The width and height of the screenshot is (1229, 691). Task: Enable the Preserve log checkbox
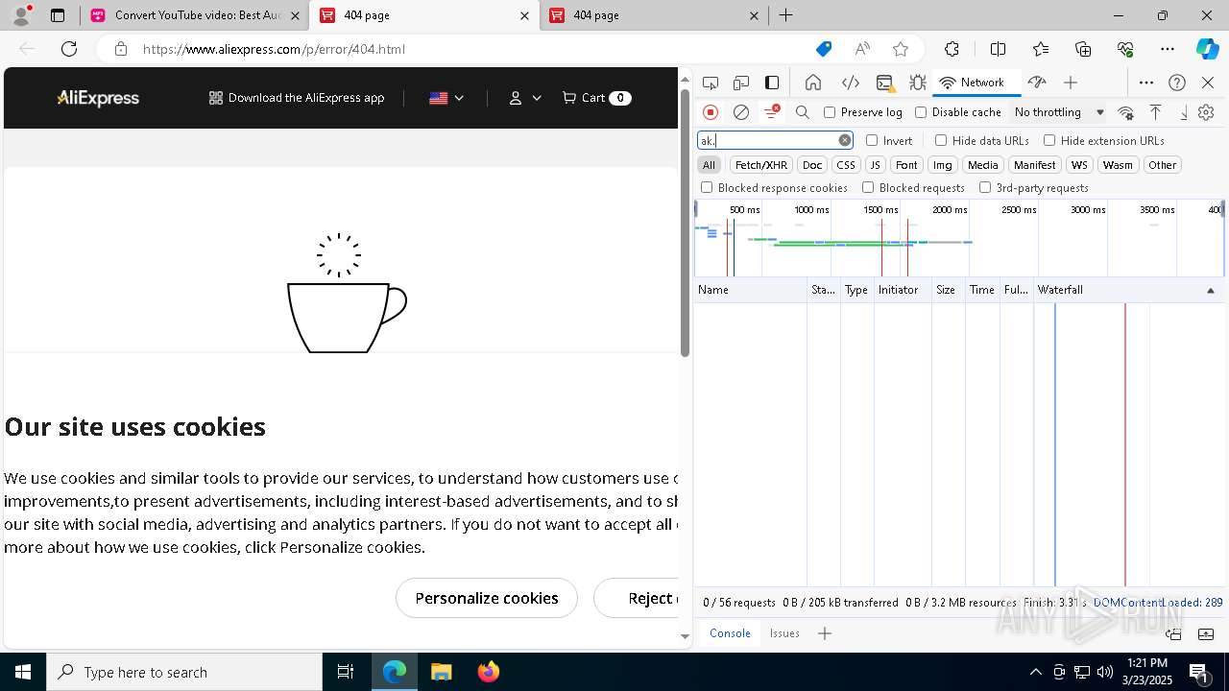coord(830,112)
